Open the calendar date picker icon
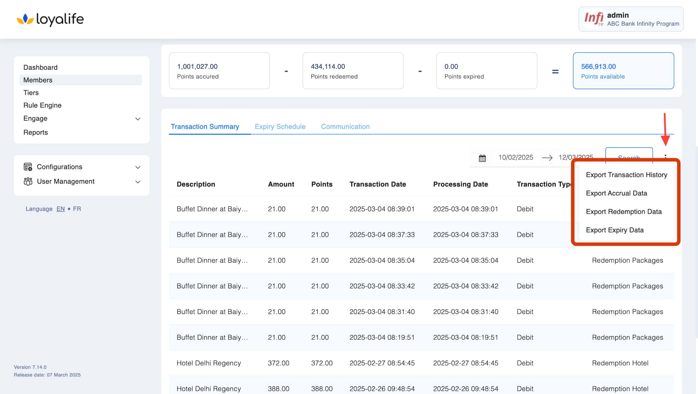 coord(482,158)
